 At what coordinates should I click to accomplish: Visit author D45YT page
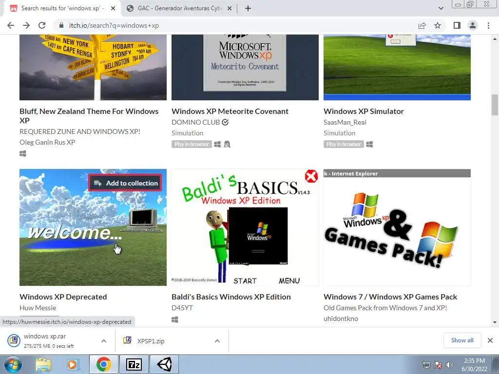tap(182, 308)
